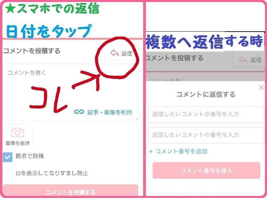Click the chain link icon beside 記事・画像を引用

(79, 112)
